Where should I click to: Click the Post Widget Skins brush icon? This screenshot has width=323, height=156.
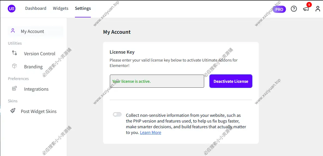pyautogui.click(x=13, y=111)
